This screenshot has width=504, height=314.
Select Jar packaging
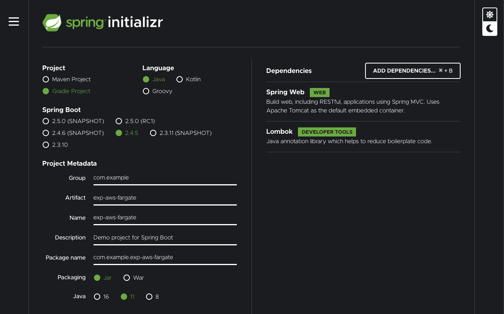103,278
